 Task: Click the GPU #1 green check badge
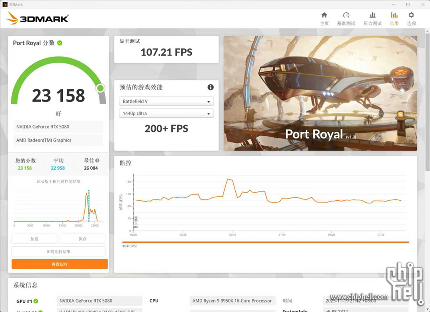tap(36, 301)
